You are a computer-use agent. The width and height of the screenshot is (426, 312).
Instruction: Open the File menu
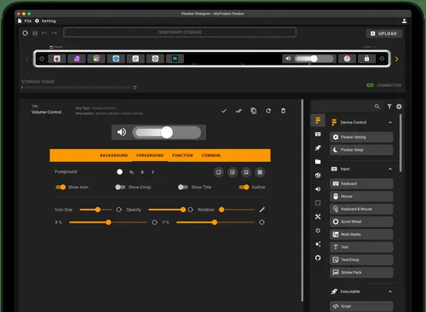pyautogui.click(x=25, y=21)
